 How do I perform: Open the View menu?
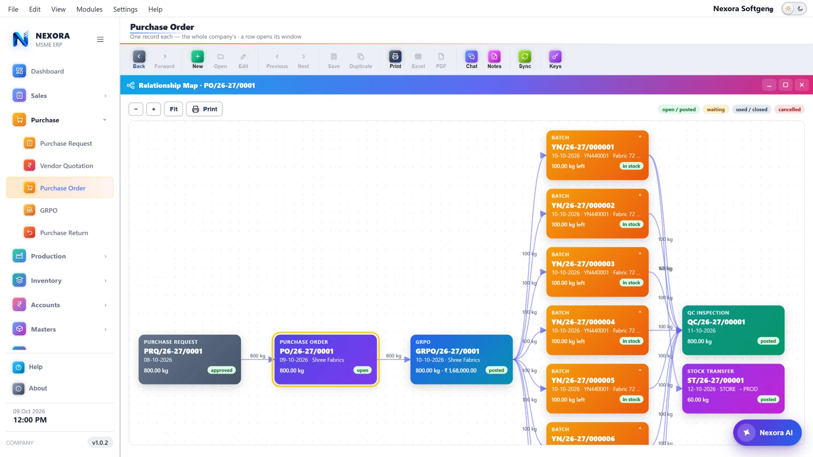[58, 9]
